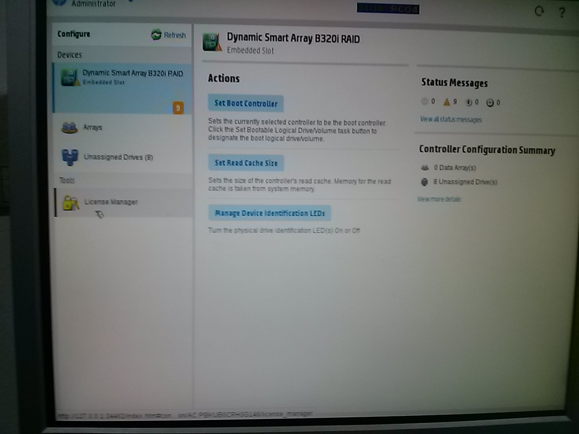Click the 0 Data Array(s) text
579x434 pixels.
click(455, 168)
